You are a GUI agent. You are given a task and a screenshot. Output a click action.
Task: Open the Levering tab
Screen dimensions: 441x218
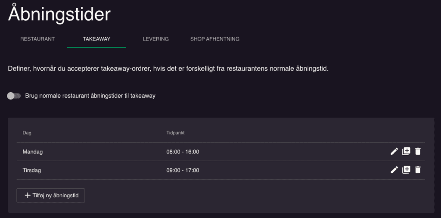[x=155, y=39]
